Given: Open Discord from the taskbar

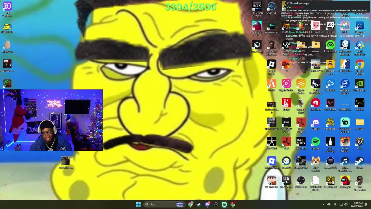Looking at the screenshot, I should click(207, 204).
